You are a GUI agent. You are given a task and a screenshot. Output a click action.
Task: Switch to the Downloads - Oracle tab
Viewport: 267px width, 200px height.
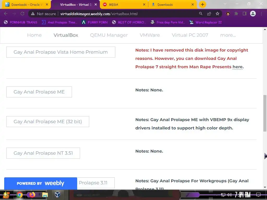click(x=26, y=5)
